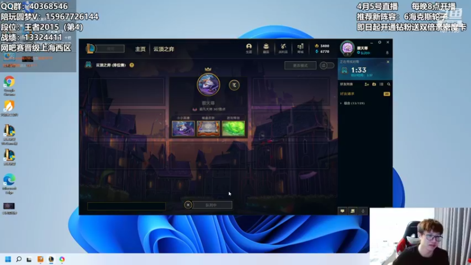
Task: Open the orange flame app desktop shortcut
Action: point(9,108)
